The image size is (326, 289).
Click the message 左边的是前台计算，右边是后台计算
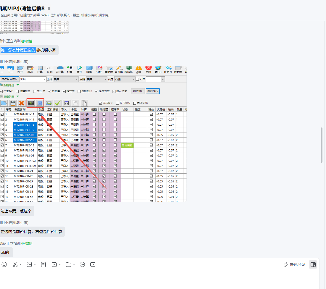point(32,232)
